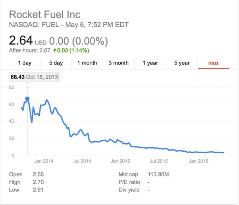
Task: Select the 1 day range tab
Action: [x=25, y=63]
